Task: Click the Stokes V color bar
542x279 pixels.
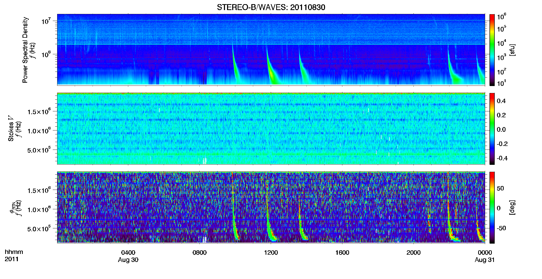Action: pyautogui.click(x=492, y=129)
